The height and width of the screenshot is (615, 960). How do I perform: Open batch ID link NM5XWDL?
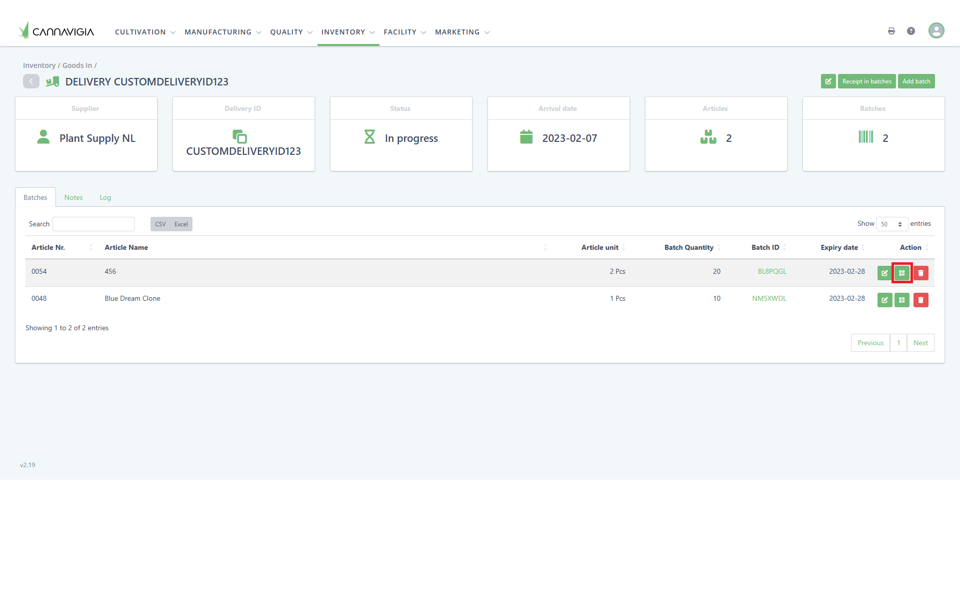pyautogui.click(x=769, y=298)
